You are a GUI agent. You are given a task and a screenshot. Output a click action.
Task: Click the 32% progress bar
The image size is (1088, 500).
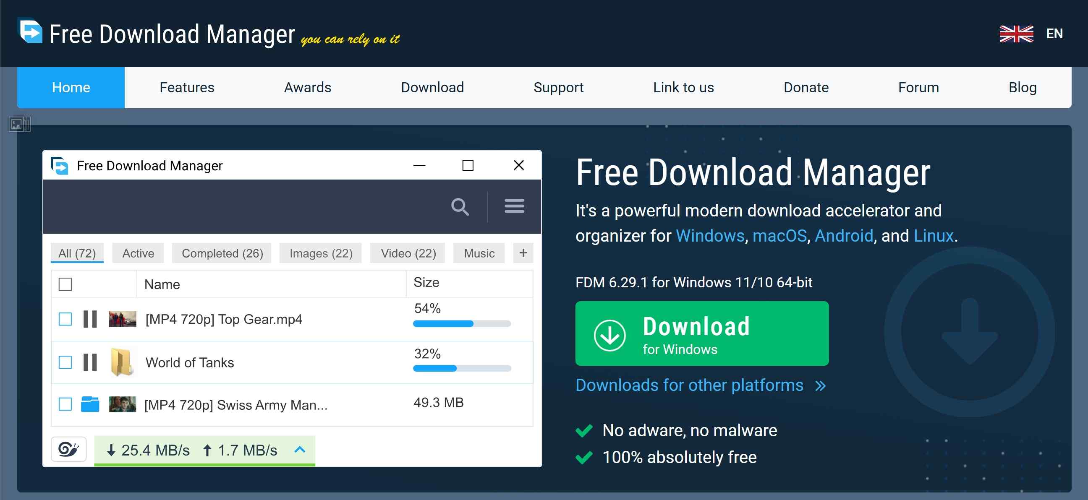coord(462,368)
